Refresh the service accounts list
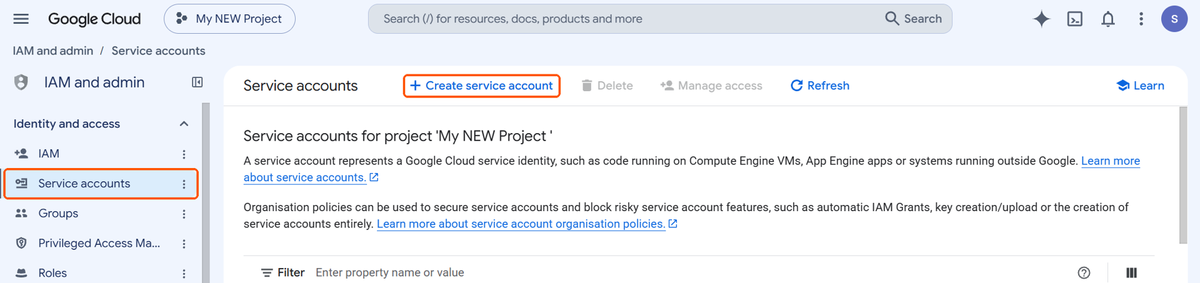This screenshot has width=1200, height=283. [x=820, y=86]
